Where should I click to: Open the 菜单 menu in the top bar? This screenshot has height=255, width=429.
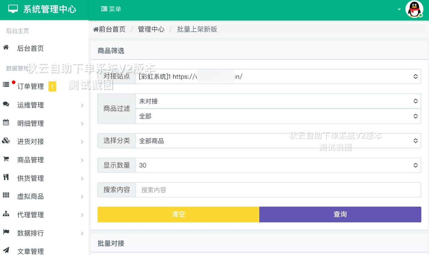pyautogui.click(x=110, y=10)
